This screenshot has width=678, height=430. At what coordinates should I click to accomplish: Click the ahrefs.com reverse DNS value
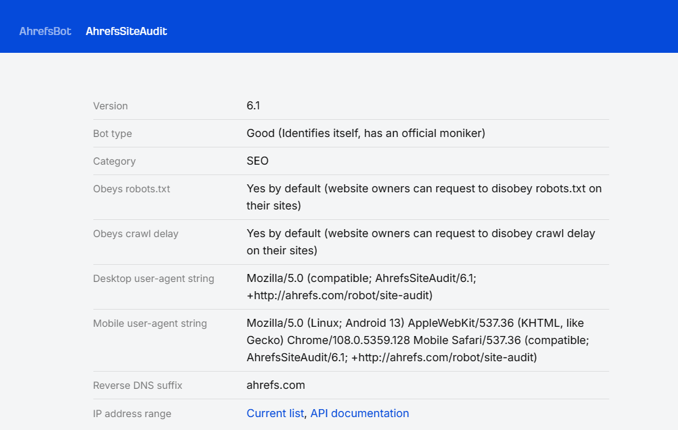coord(276,386)
